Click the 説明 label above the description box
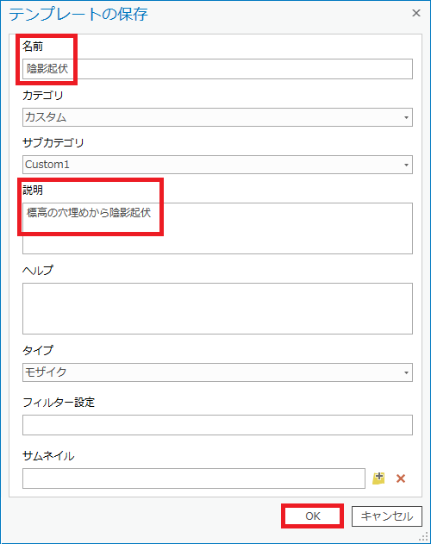This screenshot has width=431, height=544. pos(33,191)
